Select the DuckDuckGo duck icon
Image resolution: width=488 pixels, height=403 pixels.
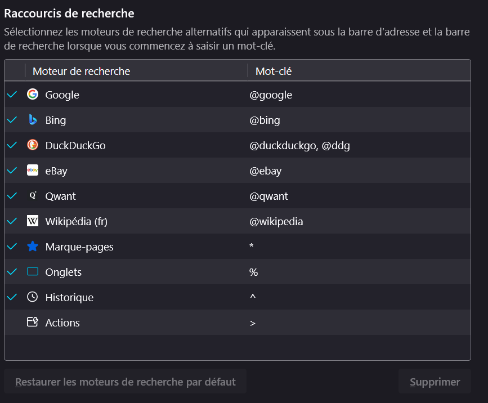tap(33, 145)
